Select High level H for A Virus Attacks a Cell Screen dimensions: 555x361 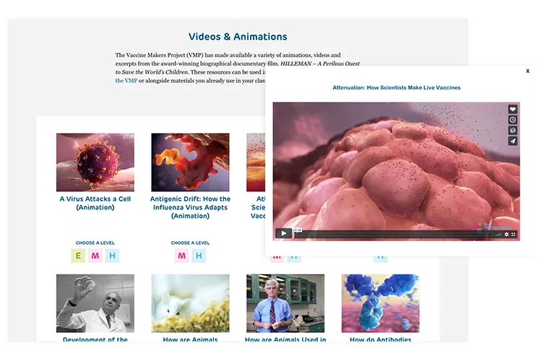[x=112, y=256]
